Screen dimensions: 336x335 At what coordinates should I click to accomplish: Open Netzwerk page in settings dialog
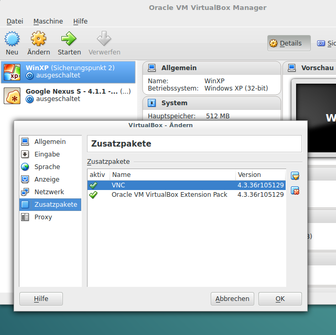pyautogui.click(x=50, y=192)
